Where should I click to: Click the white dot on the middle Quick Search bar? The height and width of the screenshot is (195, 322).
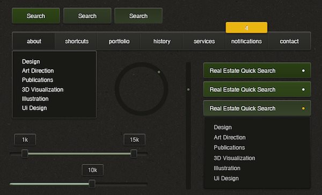(303, 90)
